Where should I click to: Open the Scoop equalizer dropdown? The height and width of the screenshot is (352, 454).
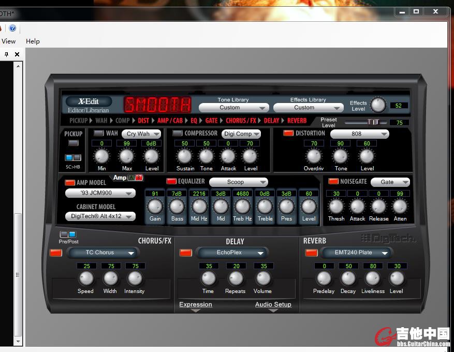(239, 182)
